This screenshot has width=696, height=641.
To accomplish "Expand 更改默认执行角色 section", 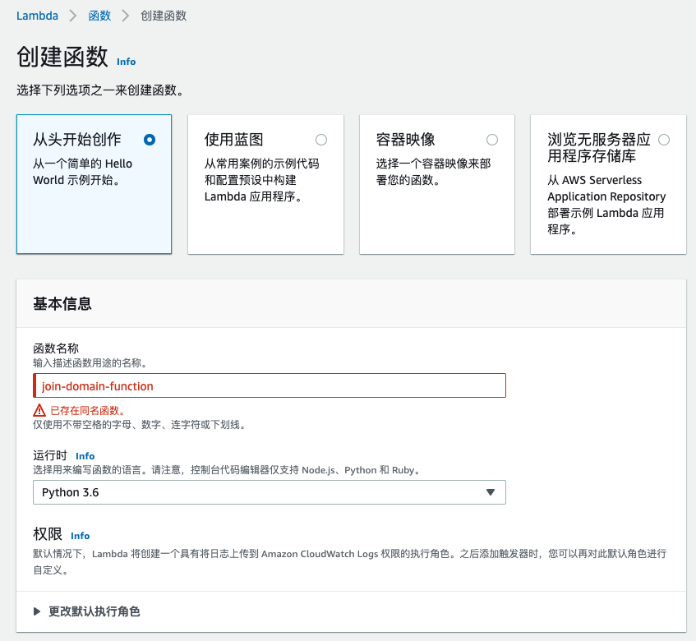I will 87,611.
